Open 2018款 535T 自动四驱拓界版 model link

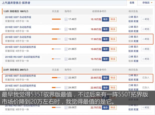pos(20,47)
